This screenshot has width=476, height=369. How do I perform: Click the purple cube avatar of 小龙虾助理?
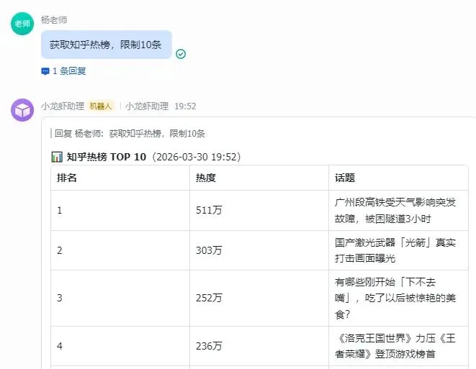[x=22, y=110]
